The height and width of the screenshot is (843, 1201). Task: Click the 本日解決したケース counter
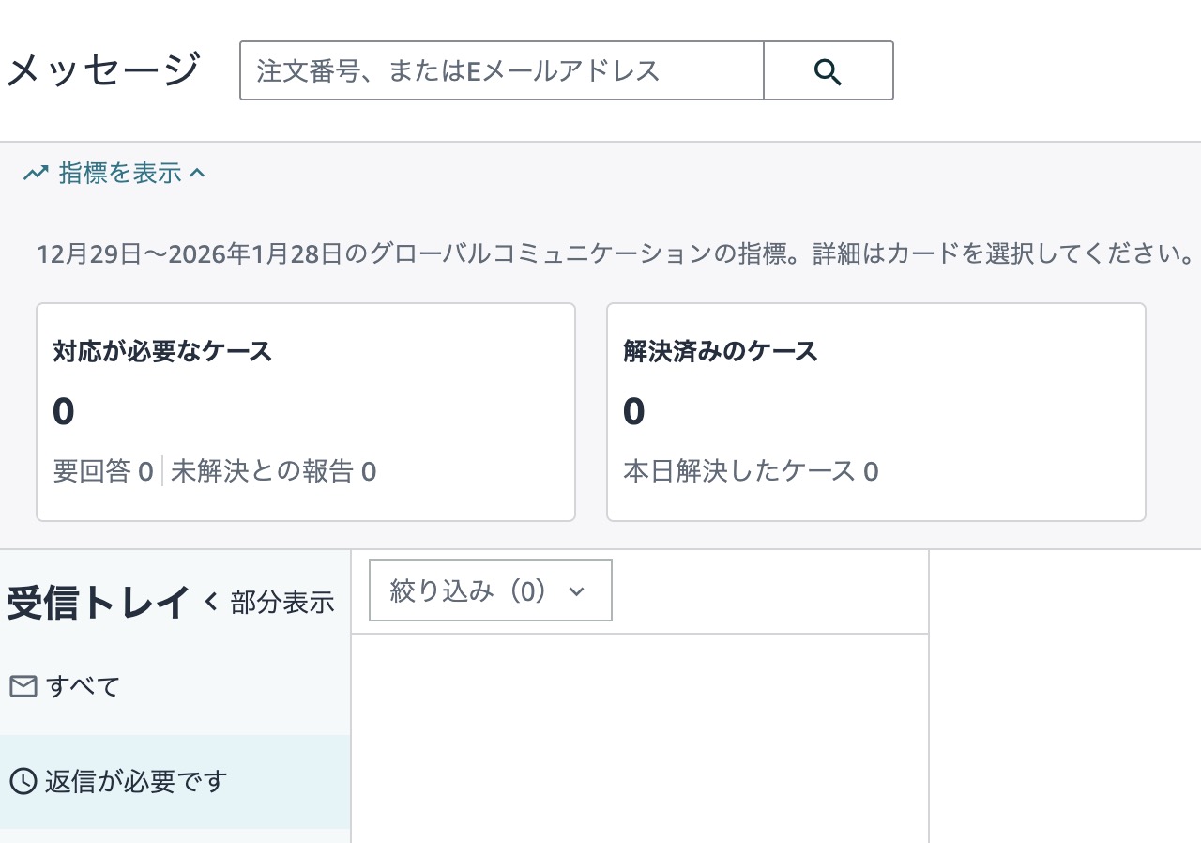coord(749,470)
